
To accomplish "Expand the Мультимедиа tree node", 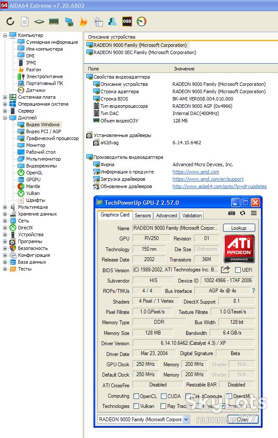I will 5,207.
